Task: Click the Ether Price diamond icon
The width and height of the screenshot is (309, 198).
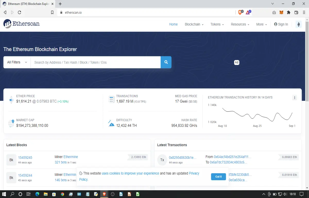Action: (x=11, y=100)
